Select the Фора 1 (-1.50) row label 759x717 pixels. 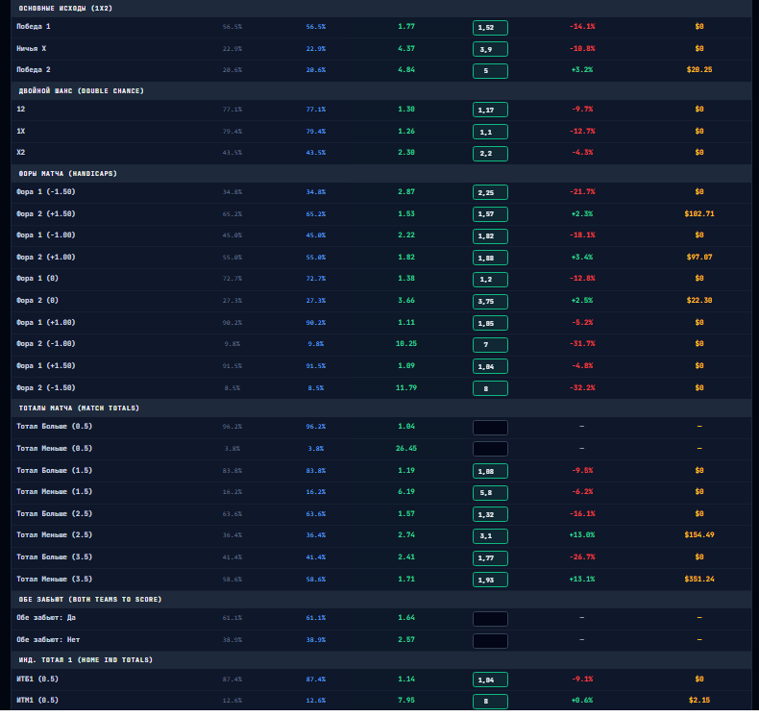[x=46, y=191]
